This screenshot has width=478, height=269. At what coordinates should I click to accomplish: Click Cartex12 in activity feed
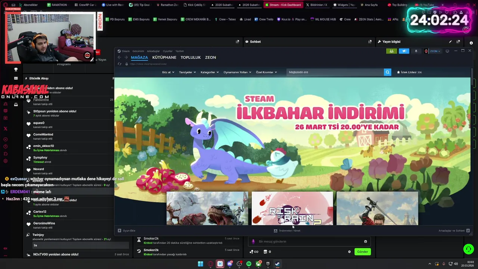point(40,212)
